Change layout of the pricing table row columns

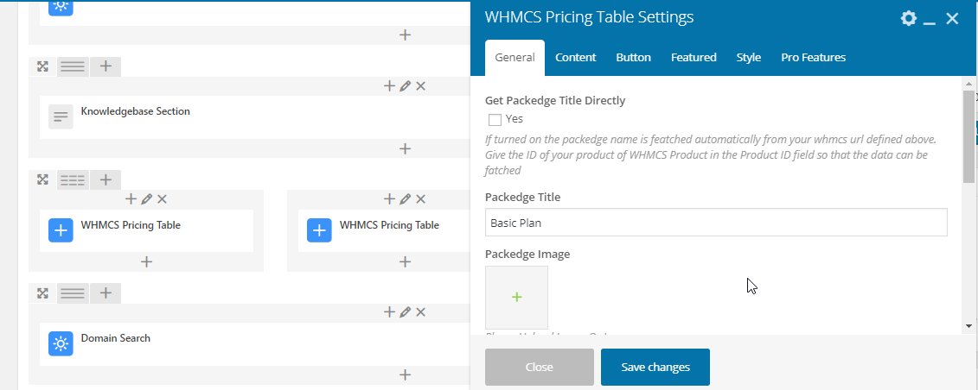pyautogui.click(x=73, y=179)
